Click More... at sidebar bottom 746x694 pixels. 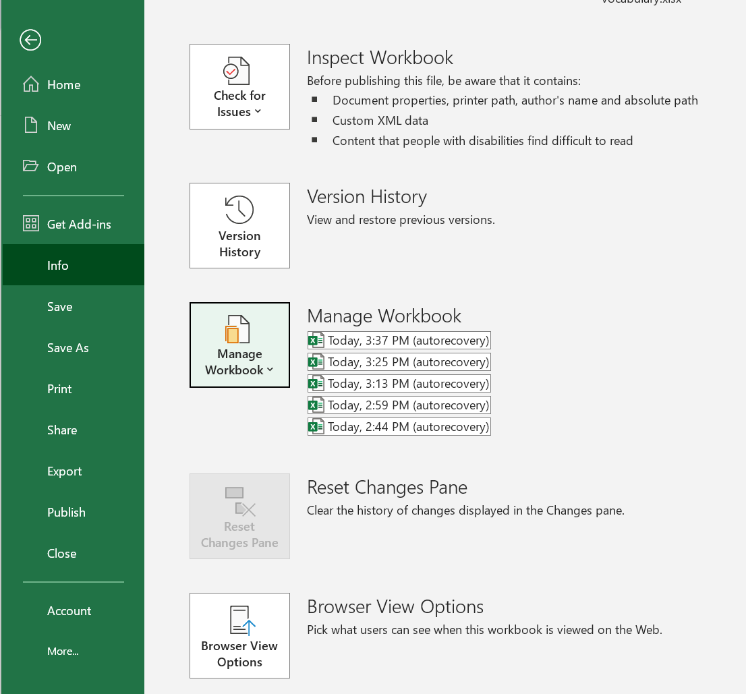(x=74, y=652)
